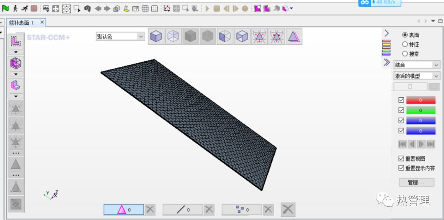Viewport: 444px width, 220px height.
Task: Click skip-to-first button in right panel
Action: tap(402, 144)
